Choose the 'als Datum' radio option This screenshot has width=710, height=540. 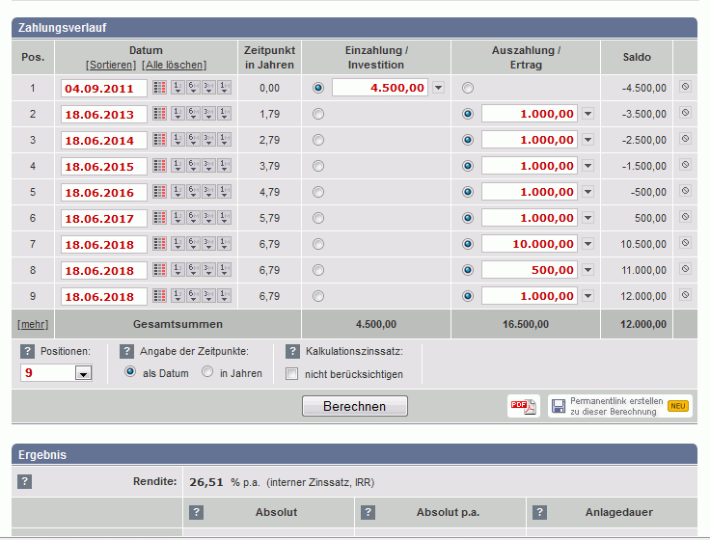coord(130,372)
